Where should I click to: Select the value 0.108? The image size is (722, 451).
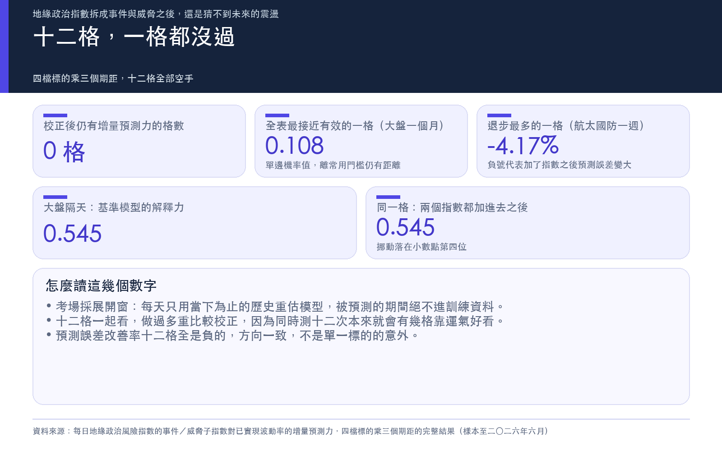click(x=295, y=146)
